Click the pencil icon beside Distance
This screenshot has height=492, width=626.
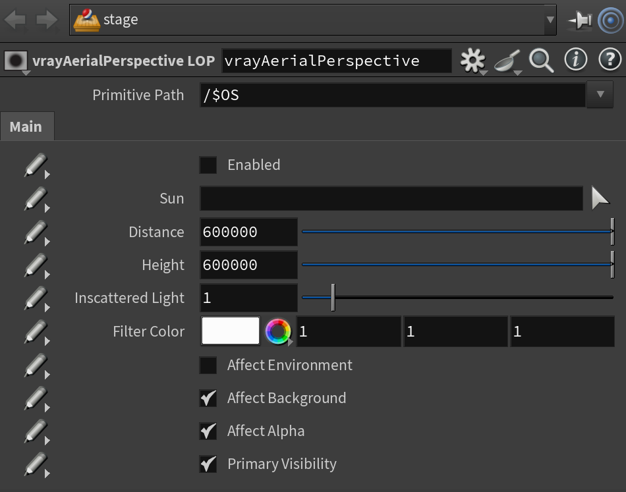coord(36,232)
